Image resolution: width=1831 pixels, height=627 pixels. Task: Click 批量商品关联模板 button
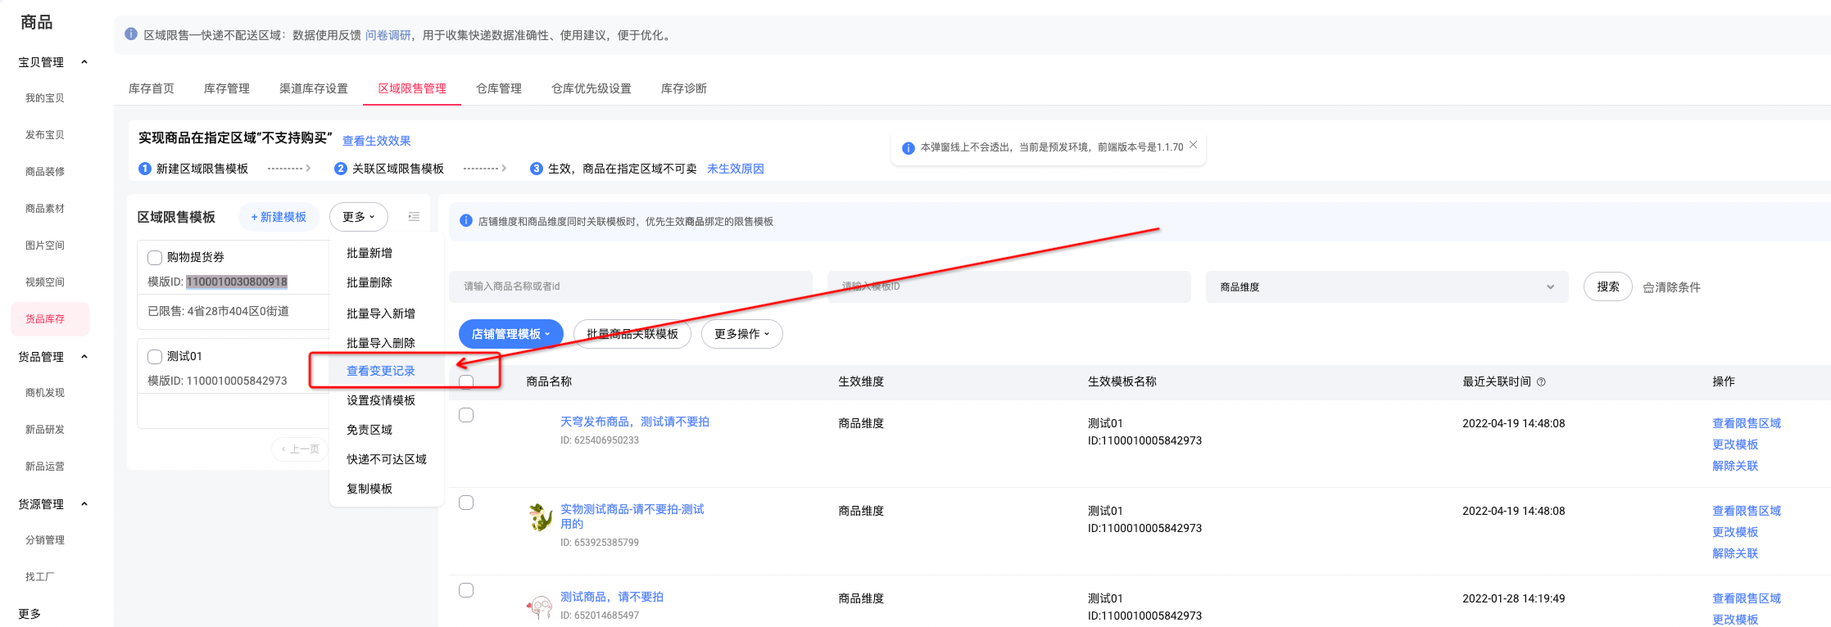632,334
